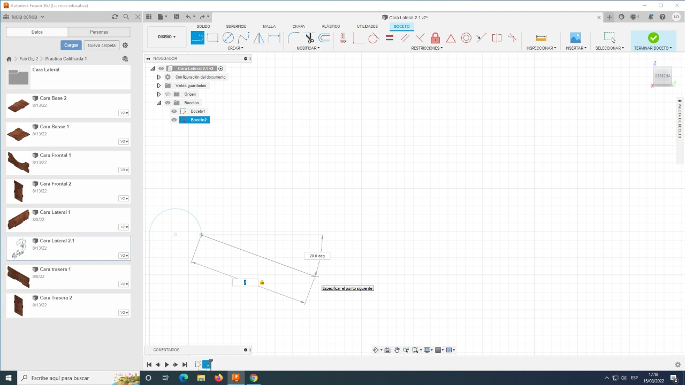The width and height of the screenshot is (685, 385).
Task: Apply the Curvature constraint
Action: point(512,38)
